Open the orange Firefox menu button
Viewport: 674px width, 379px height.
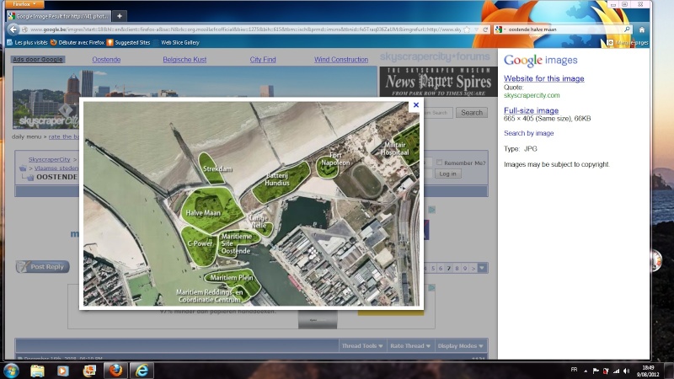pos(24,4)
